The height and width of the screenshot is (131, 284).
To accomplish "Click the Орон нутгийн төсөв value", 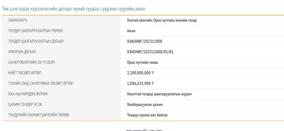I will pos(142,63).
